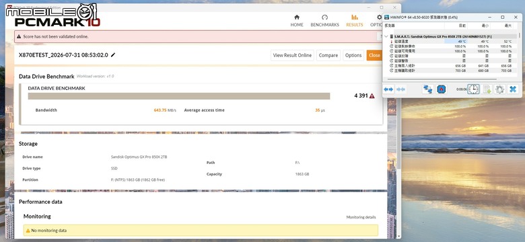Click capacity value 1863 GB
Viewport: 525px width, 242px height.
click(x=302, y=174)
